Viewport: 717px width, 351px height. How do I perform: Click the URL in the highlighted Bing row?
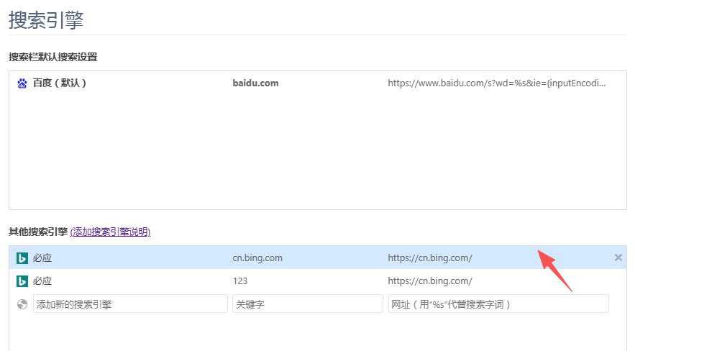point(430,258)
